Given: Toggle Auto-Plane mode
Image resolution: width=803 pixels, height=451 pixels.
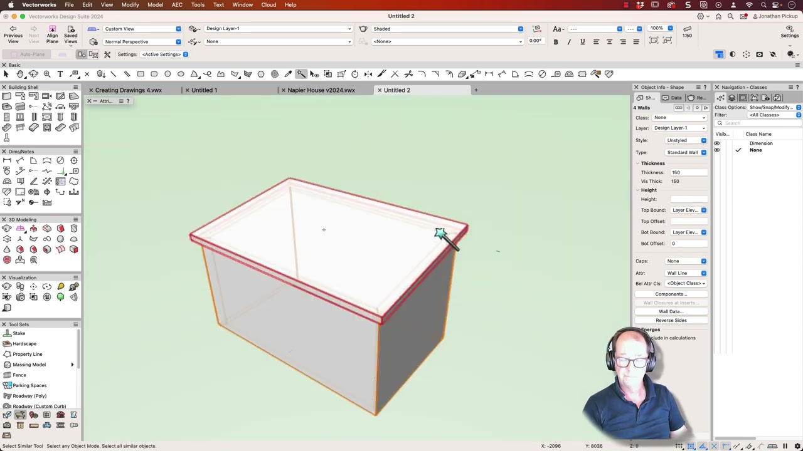Looking at the screenshot, I should pyautogui.click(x=27, y=54).
